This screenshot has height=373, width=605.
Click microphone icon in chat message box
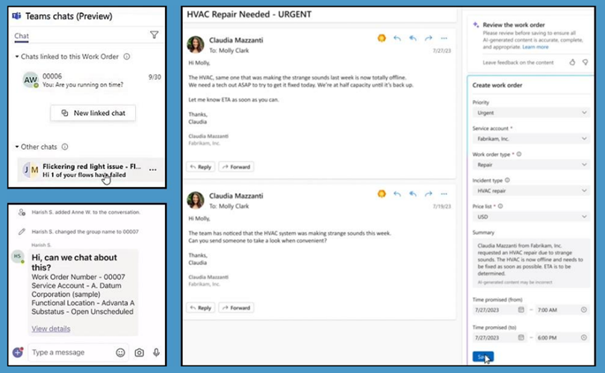tap(156, 353)
